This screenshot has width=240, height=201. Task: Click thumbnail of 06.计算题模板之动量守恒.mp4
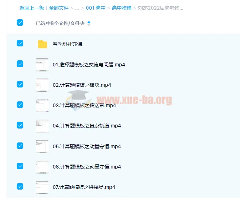[x=42, y=167]
